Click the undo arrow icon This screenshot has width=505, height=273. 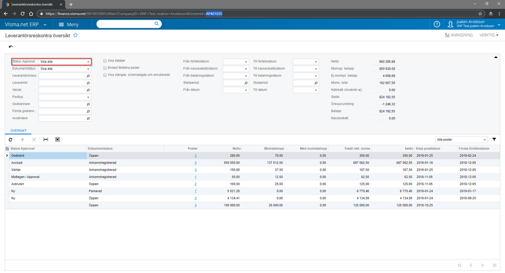[11, 47]
